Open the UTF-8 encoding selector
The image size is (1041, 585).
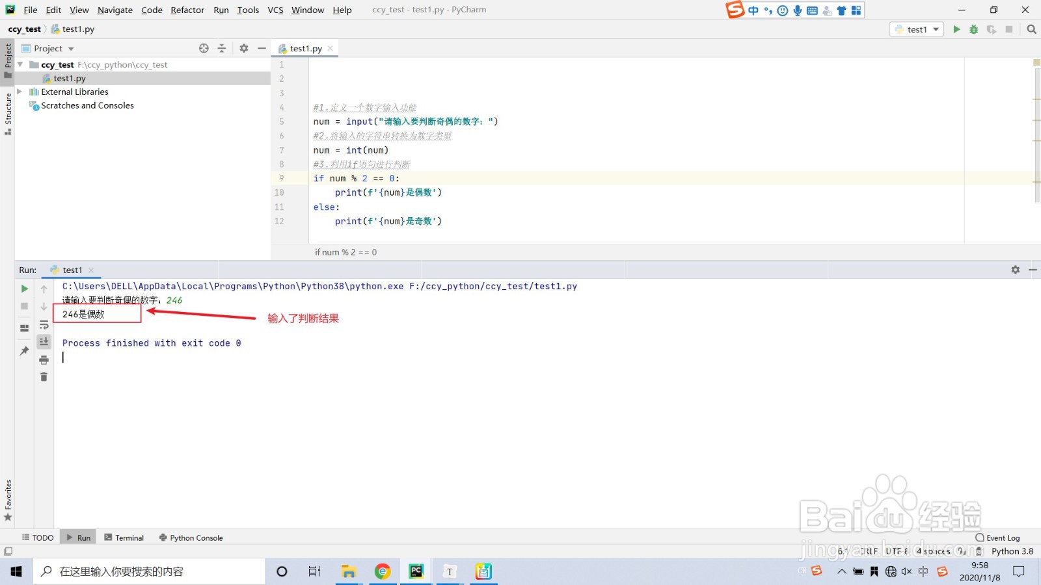pyautogui.click(x=897, y=551)
